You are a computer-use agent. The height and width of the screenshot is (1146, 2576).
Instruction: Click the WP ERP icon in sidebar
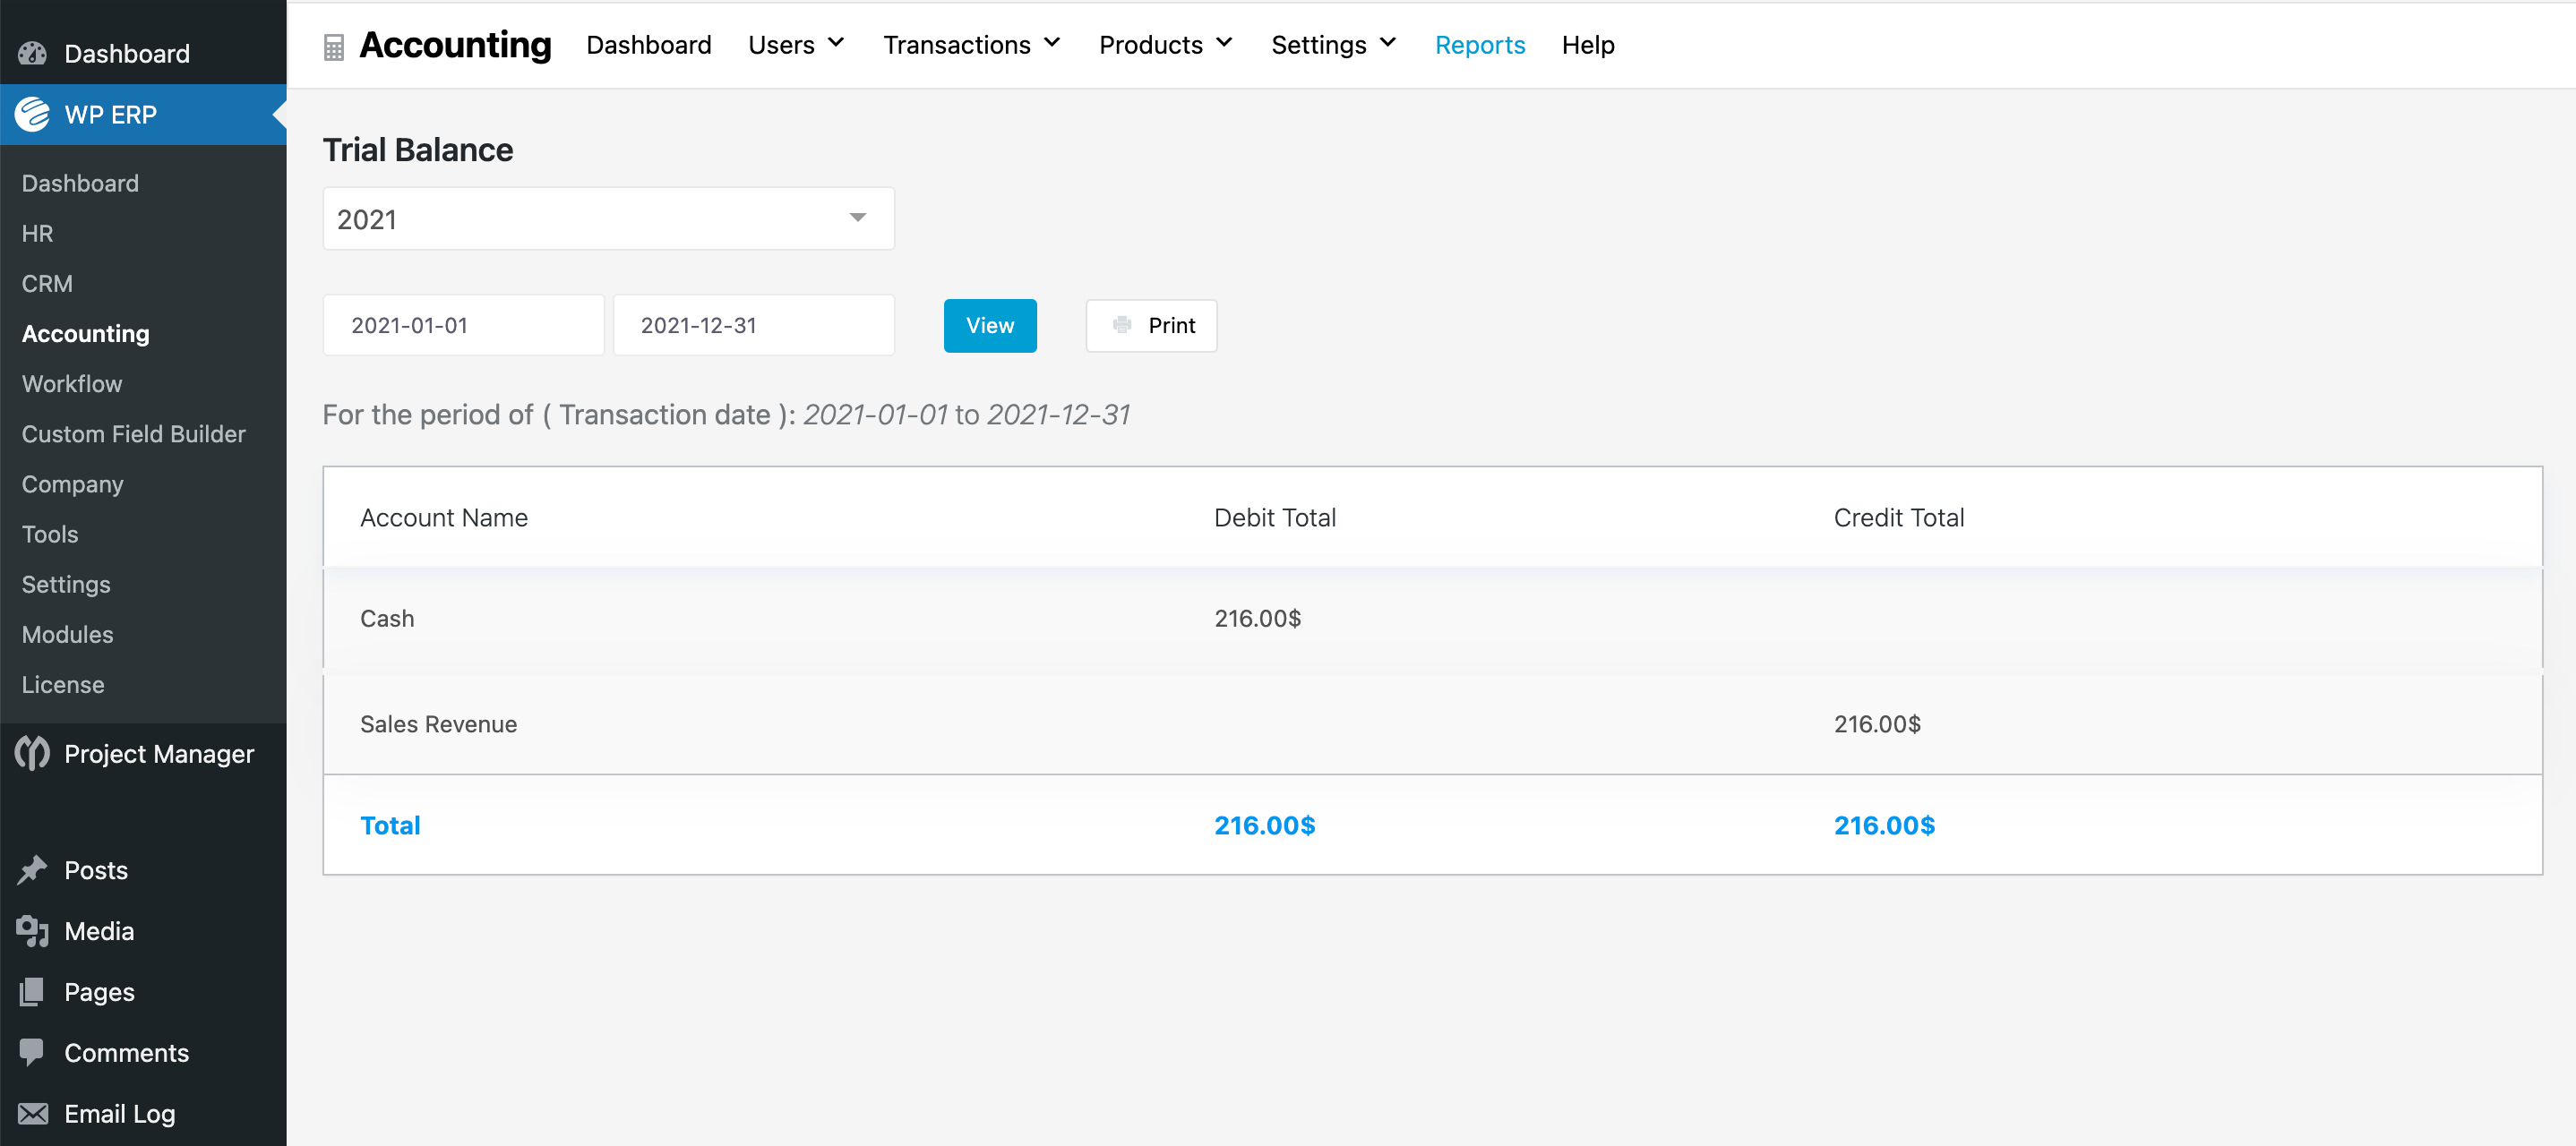[x=33, y=114]
